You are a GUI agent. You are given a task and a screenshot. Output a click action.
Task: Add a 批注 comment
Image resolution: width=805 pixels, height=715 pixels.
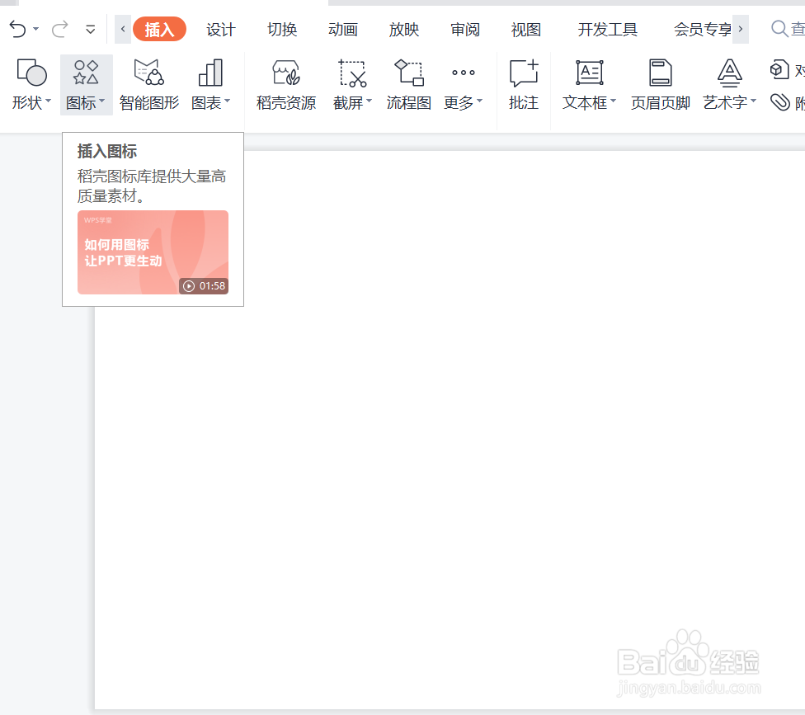[x=524, y=85]
